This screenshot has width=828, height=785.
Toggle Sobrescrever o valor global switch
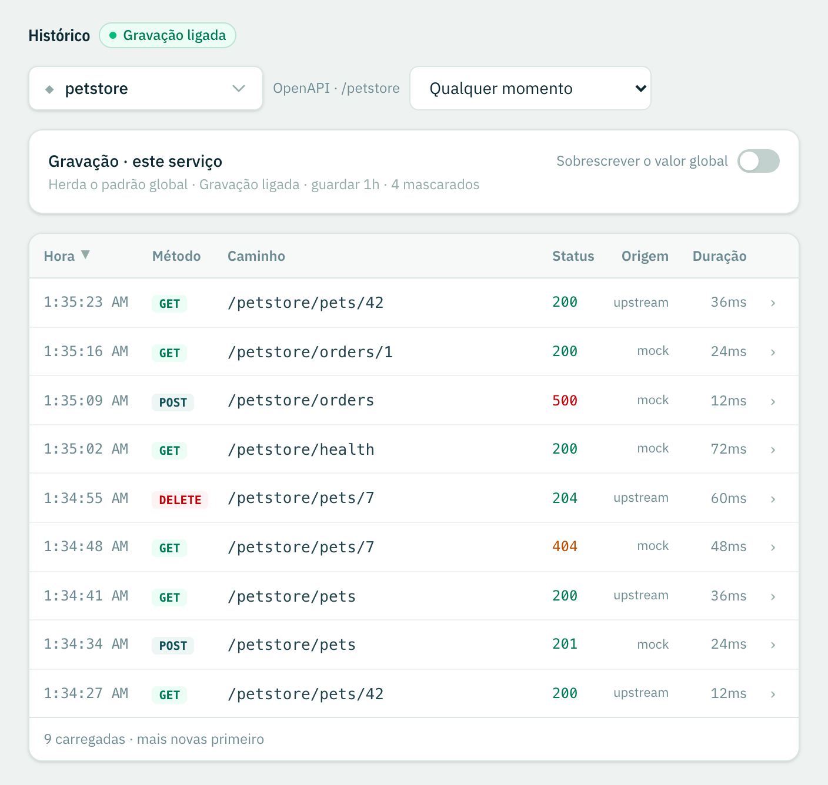759,161
